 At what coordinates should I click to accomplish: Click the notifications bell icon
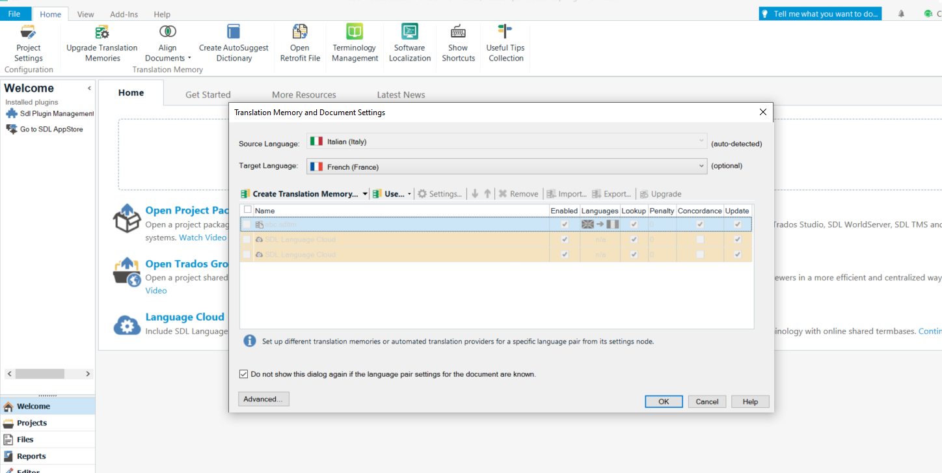pos(901,14)
